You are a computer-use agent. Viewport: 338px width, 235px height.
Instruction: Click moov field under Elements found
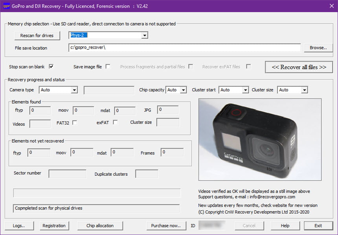pyautogui.click(x=83, y=110)
